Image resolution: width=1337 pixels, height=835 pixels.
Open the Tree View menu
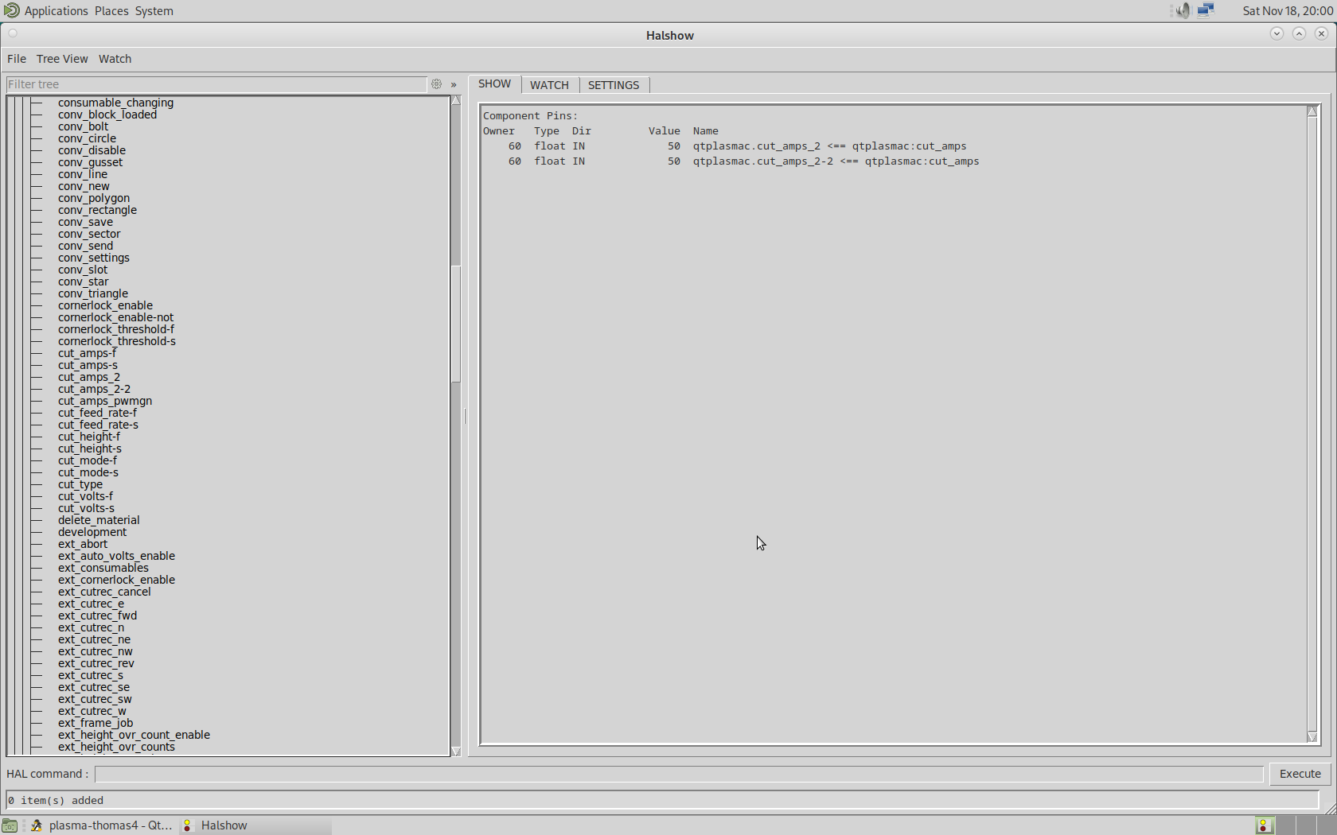tap(62, 59)
